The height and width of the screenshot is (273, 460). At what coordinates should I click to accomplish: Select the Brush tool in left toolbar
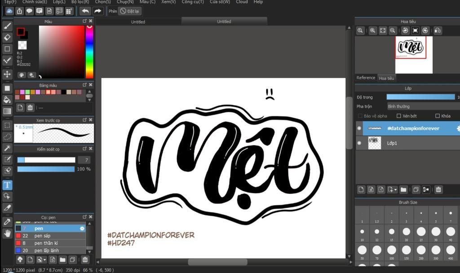7,26
